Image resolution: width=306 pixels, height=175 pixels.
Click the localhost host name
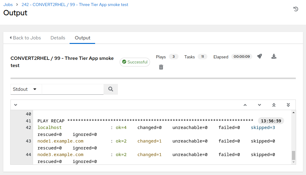click(x=49, y=127)
